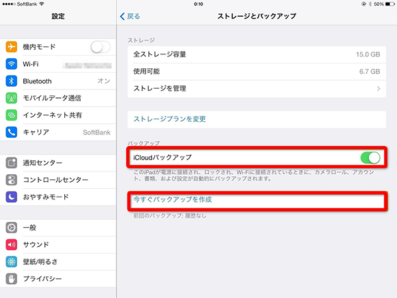Tap the コントロールセンター icon
Image resolution: width=397 pixels, height=298 pixels.
click(11, 180)
